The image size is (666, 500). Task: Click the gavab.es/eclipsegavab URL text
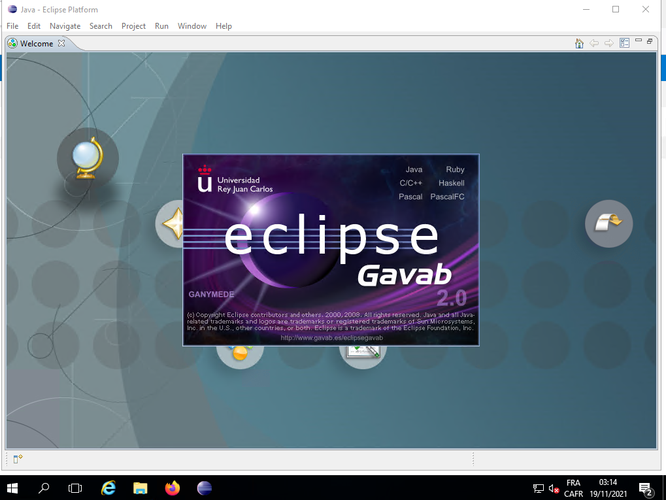(332, 338)
